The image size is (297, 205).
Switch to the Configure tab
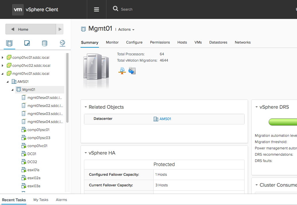[x=134, y=42]
